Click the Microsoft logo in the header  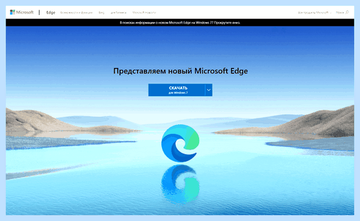[x=22, y=12]
